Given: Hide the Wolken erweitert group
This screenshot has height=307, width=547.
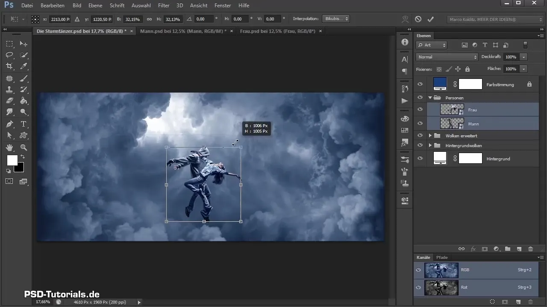Looking at the screenshot, I should pos(420,136).
